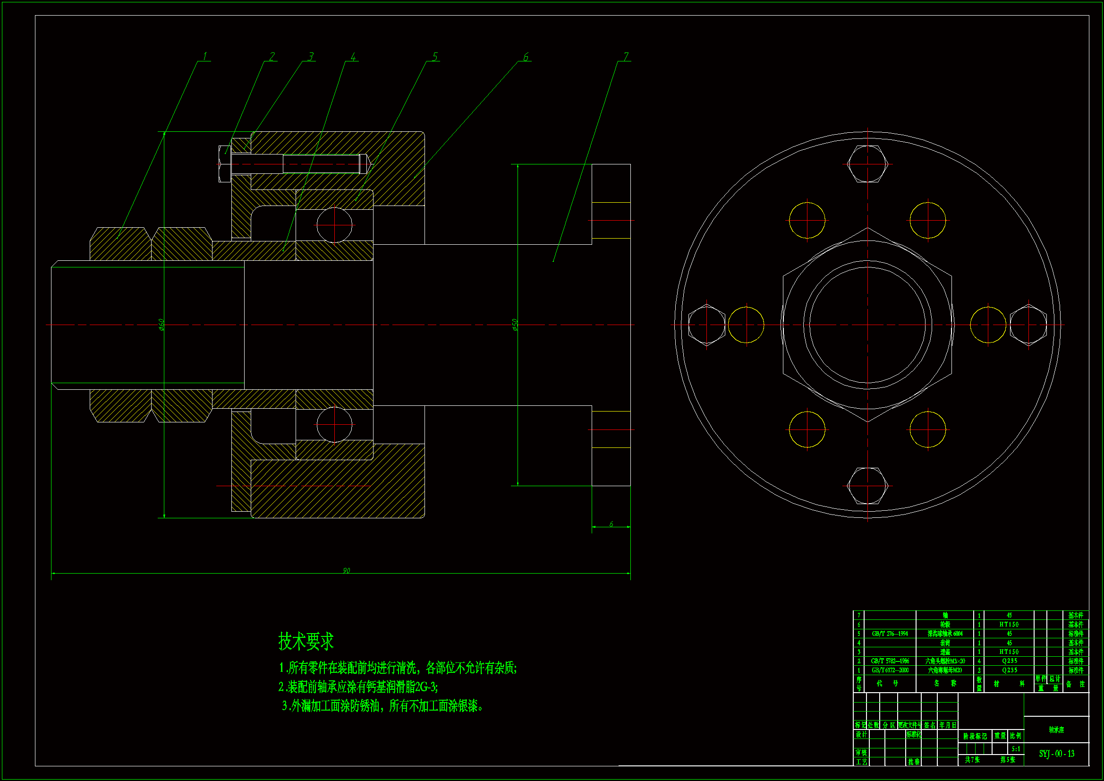Click the upper ball bearing ball in section
The image size is (1104, 781).
(334, 225)
